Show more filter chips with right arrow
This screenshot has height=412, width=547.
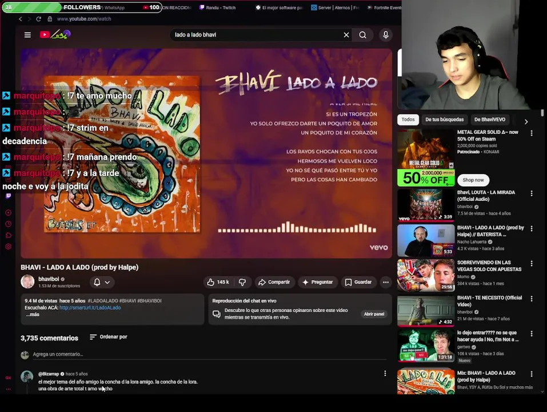[526, 121]
